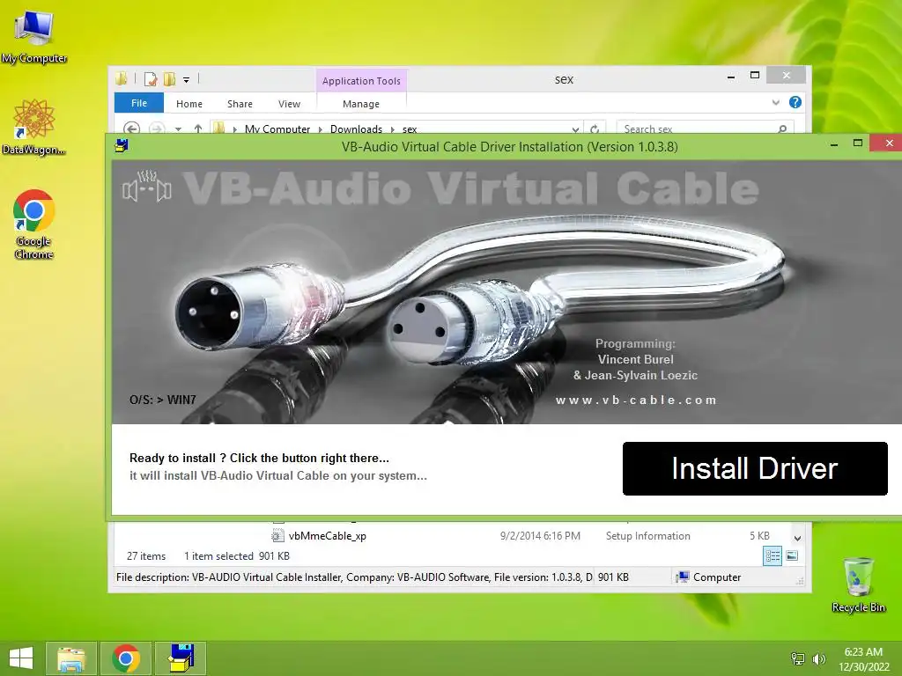
Task: Open the File tab in Explorer
Action: (x=138, y=104)
